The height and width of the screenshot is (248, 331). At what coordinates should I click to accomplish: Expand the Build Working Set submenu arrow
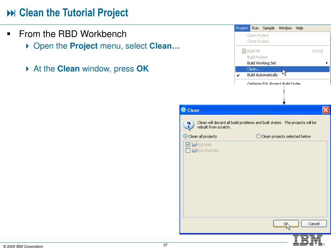click(326, 63)
